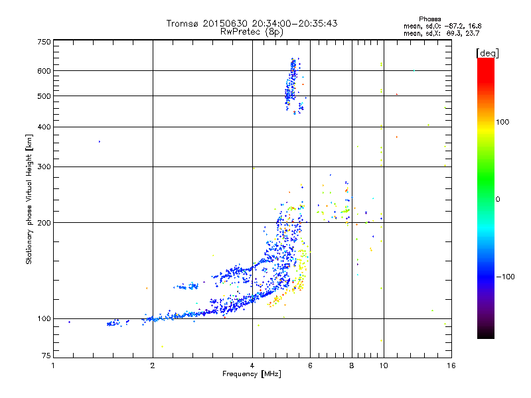Click the 'Frequency [MHz]' axis label
The image size is (531, 398).
click(252, 374)
